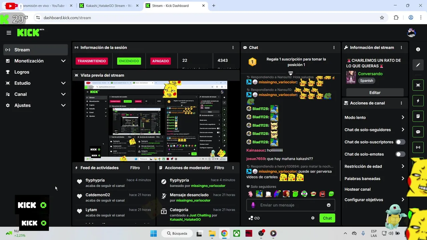Image resolution: width=427 pixels, height=240 pixels.
Task: Open Filtro in Feed de actividades
Action: [x=135, y=168]
